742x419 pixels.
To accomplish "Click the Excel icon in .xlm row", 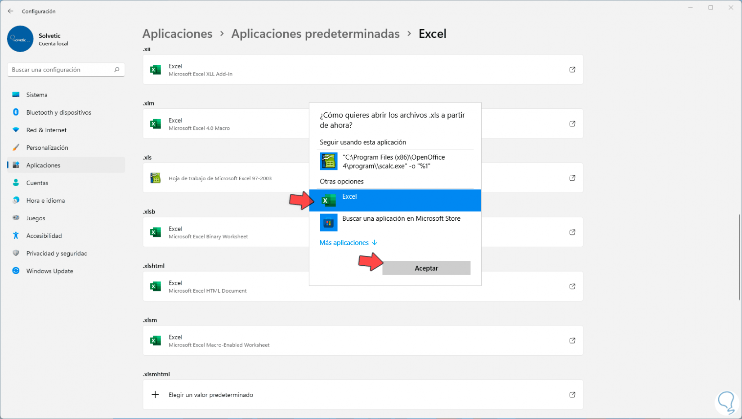I will point(156,124).
